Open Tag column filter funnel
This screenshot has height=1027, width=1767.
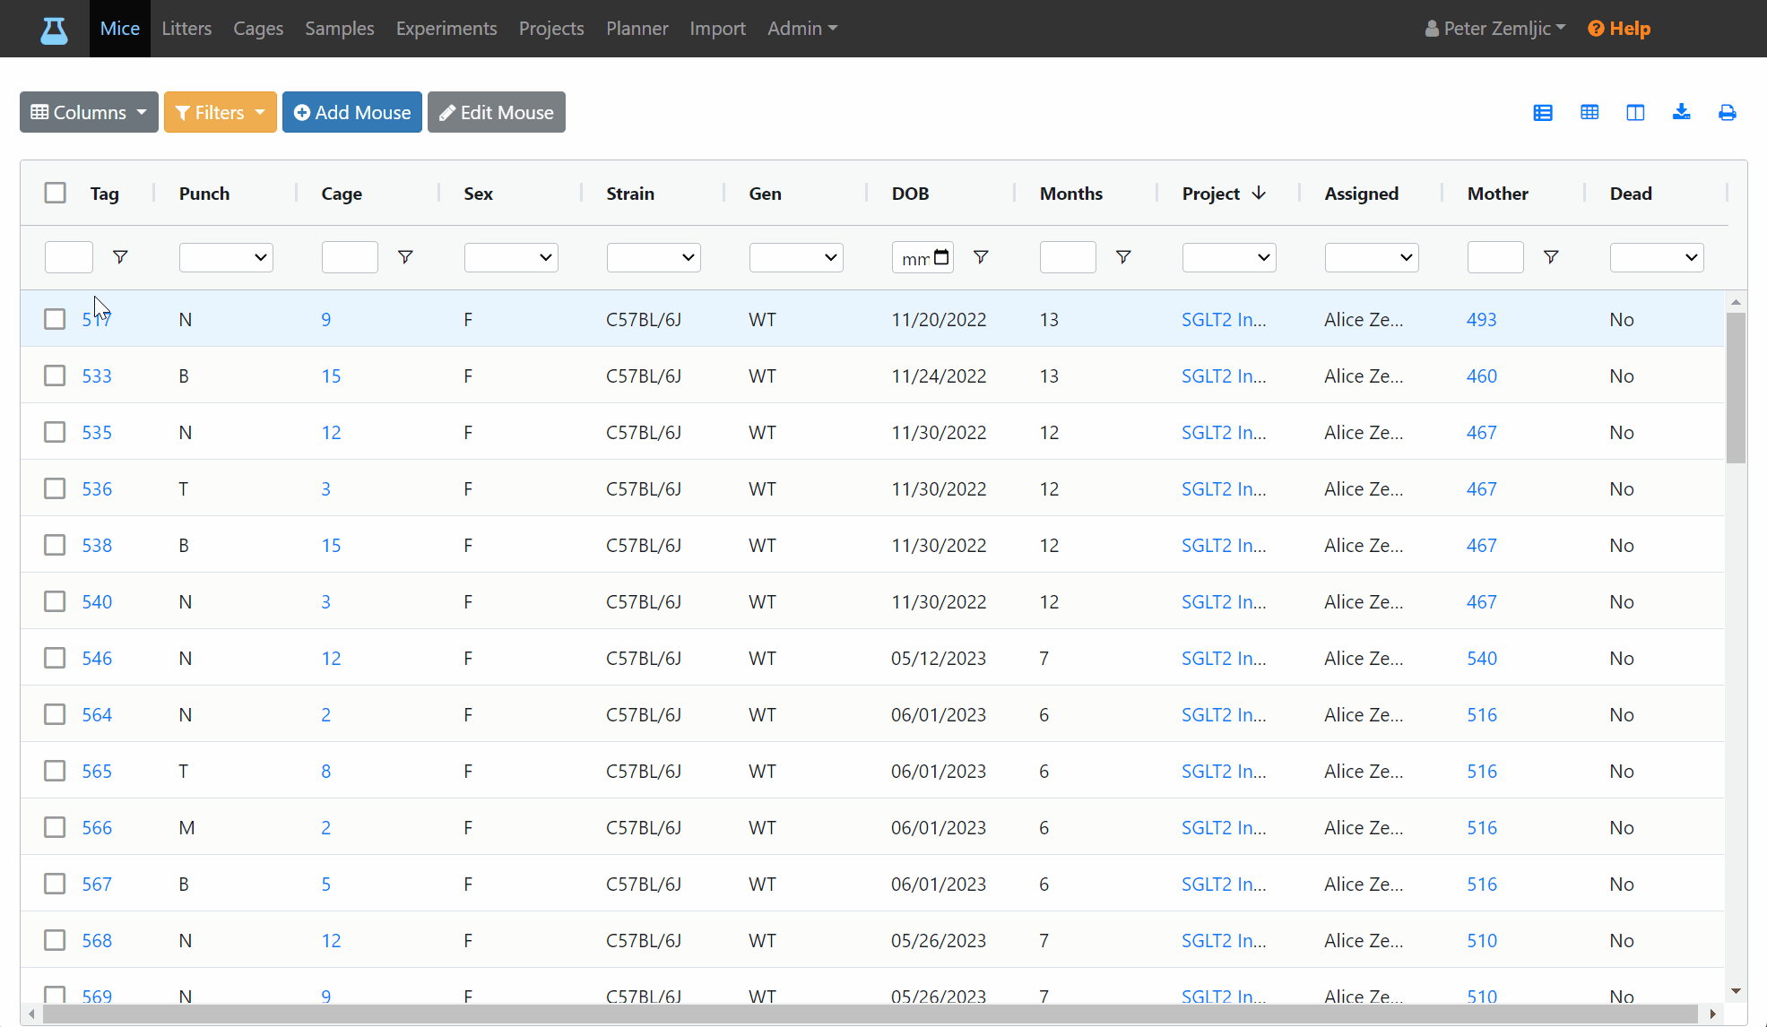click(x=120, y=257)
